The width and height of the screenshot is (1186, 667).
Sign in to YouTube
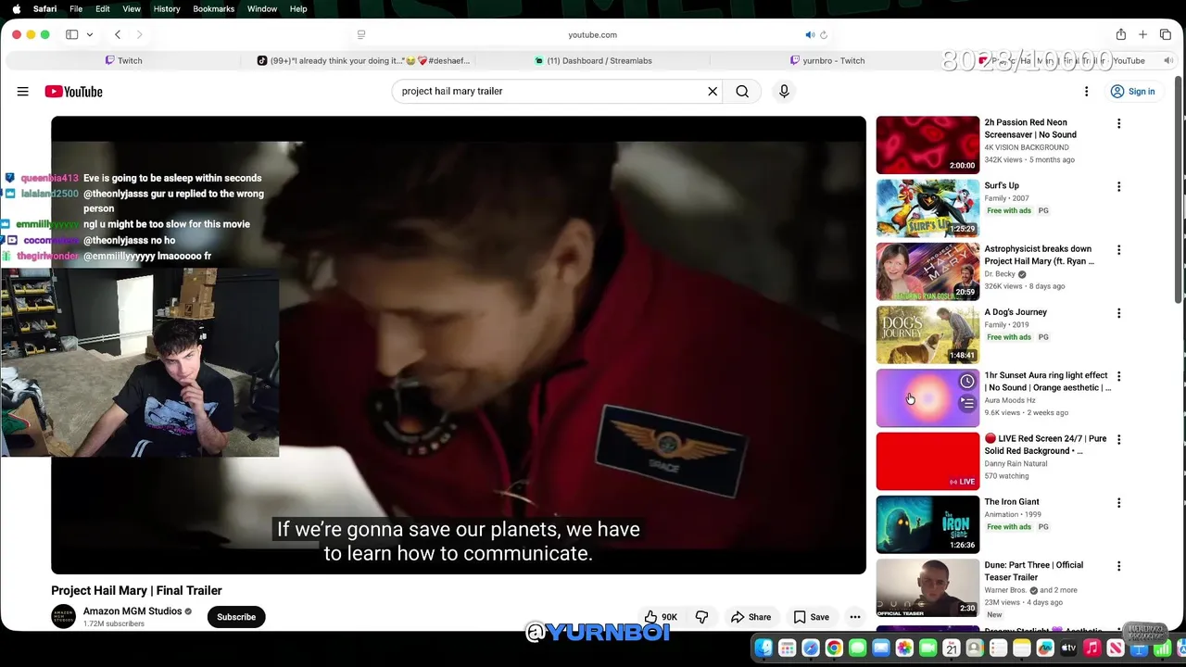(x=1132, y=92)
